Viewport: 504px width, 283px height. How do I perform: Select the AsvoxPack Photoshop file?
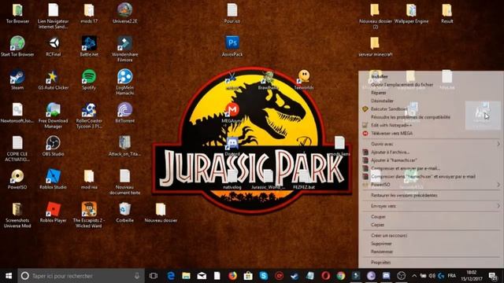[x=232, y=46]
